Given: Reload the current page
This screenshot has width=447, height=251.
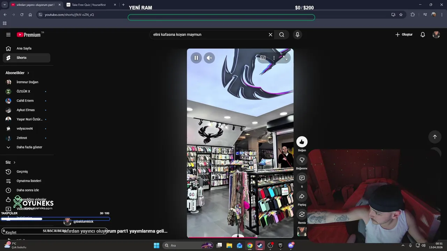Looking at the screenshot, I should pyautogui.click(x=22, y=15).
